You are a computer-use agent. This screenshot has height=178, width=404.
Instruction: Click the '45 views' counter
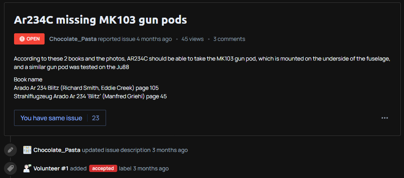(x=192, y=39)
